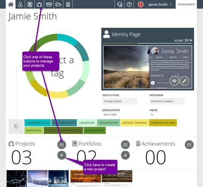Image resolution: width=203 pixels, height=187 pixels.
Task: Go to the Home icon in top bar
Action: tap(11, 5)
